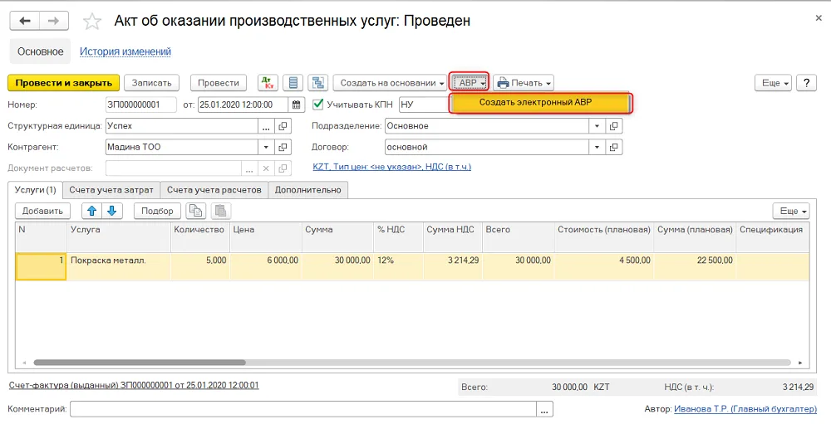Open the АВР dropdown button
Screen dimensions: 831x424
469,83
